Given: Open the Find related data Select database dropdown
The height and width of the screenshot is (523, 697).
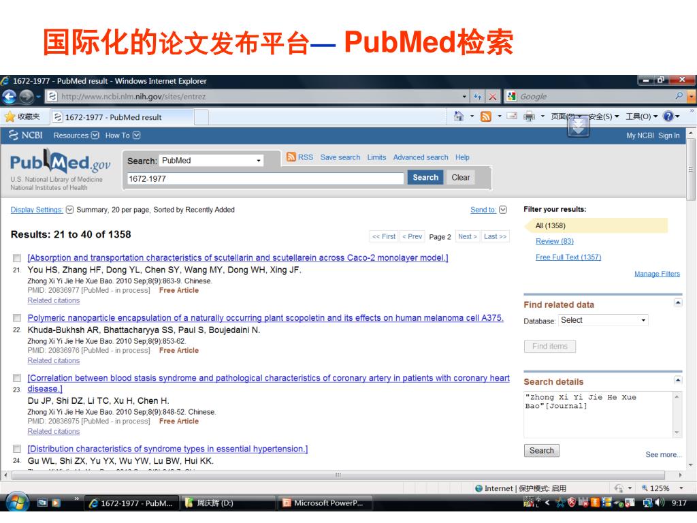Looking at the screenshot, I should [x=603, y=320].
